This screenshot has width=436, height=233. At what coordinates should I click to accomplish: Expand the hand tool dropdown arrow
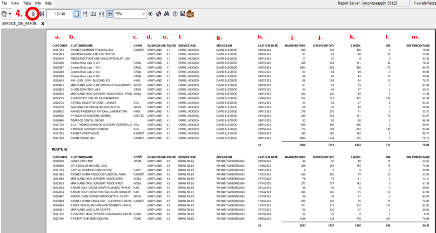coord(10,14)
